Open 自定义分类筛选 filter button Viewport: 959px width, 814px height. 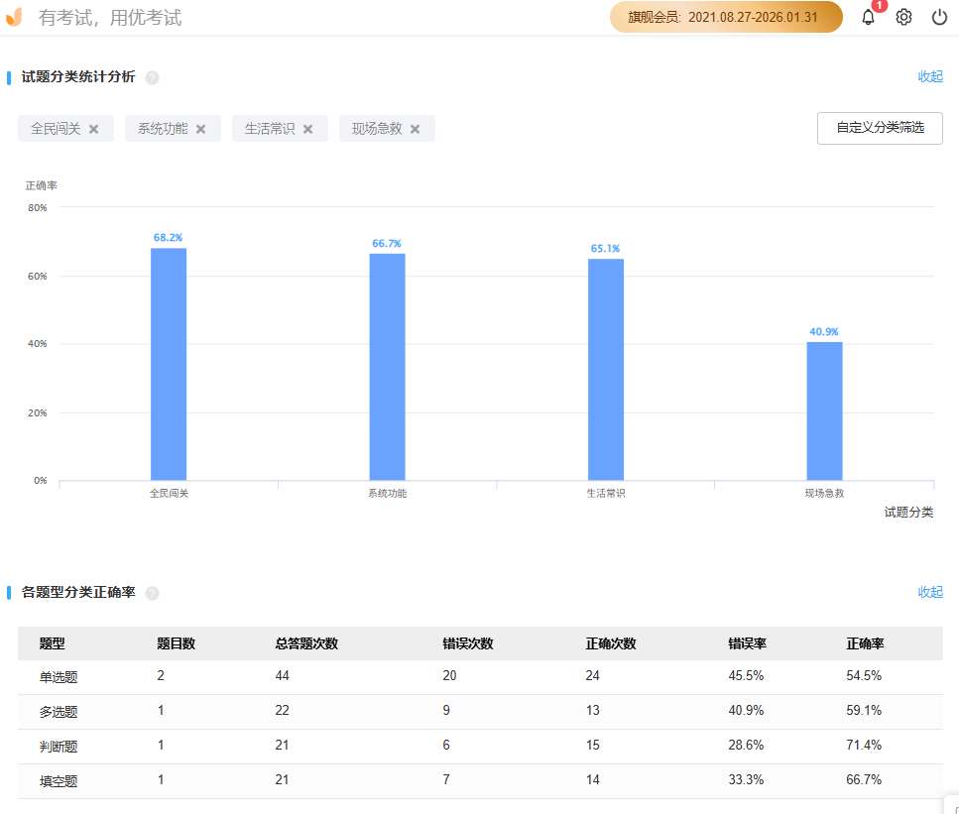pos(880,128)
